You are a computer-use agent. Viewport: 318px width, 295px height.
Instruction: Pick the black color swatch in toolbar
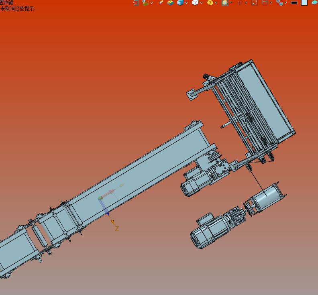[294, 3]
